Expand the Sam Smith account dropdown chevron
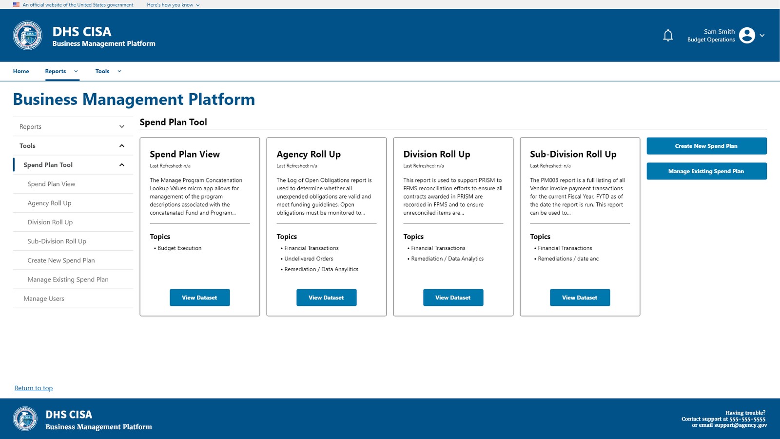Image resolution: width=780 pixels, height=439 pixels. point(762,36)
